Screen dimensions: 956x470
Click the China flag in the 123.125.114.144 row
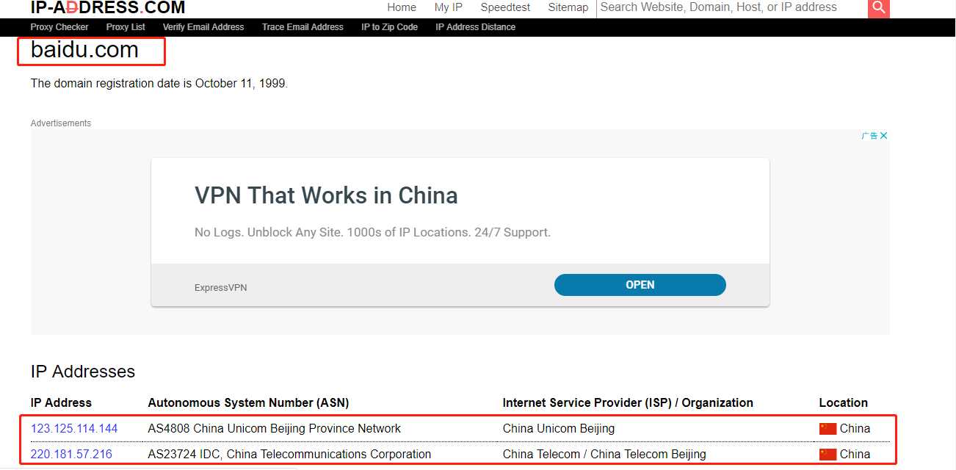(x=828, y=429)
